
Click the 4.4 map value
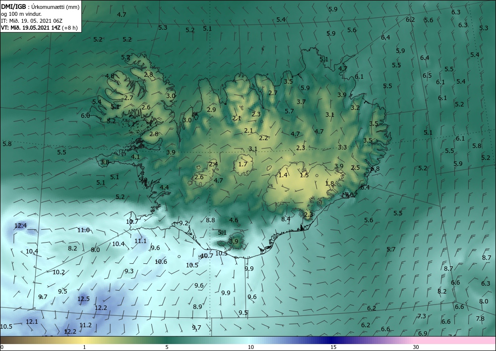click(x=164, y=187)
